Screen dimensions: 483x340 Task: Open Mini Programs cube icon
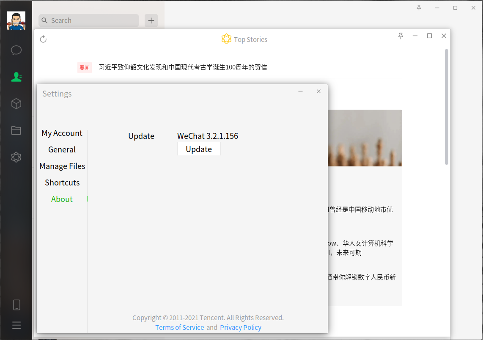tap(16, 104)
